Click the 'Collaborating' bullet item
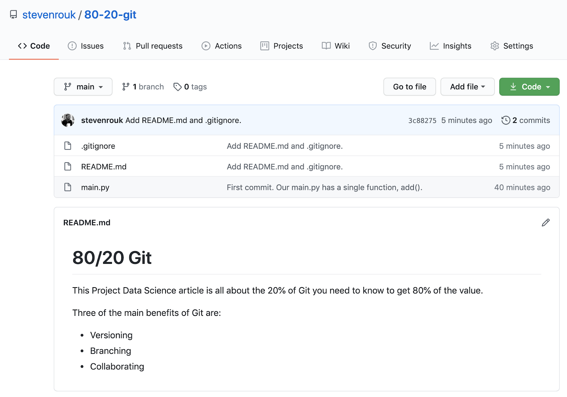The width and height of the screenshot is (567, 397). [x=117, y=367]
